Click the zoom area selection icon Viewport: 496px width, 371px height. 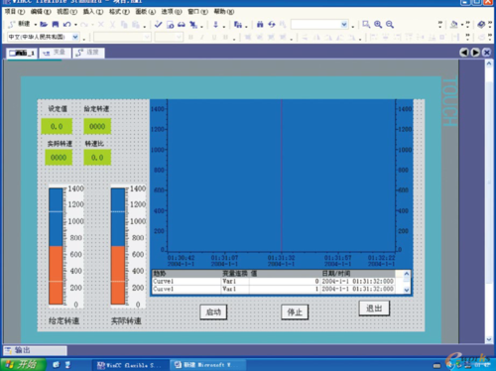pyautogui.click(x=366, y=24)
